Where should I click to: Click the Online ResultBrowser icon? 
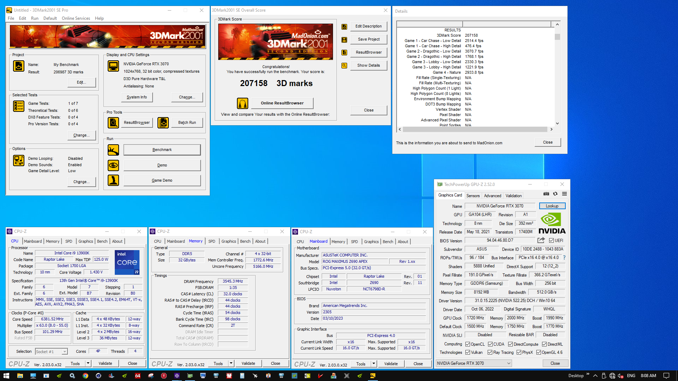coord(243,103)
